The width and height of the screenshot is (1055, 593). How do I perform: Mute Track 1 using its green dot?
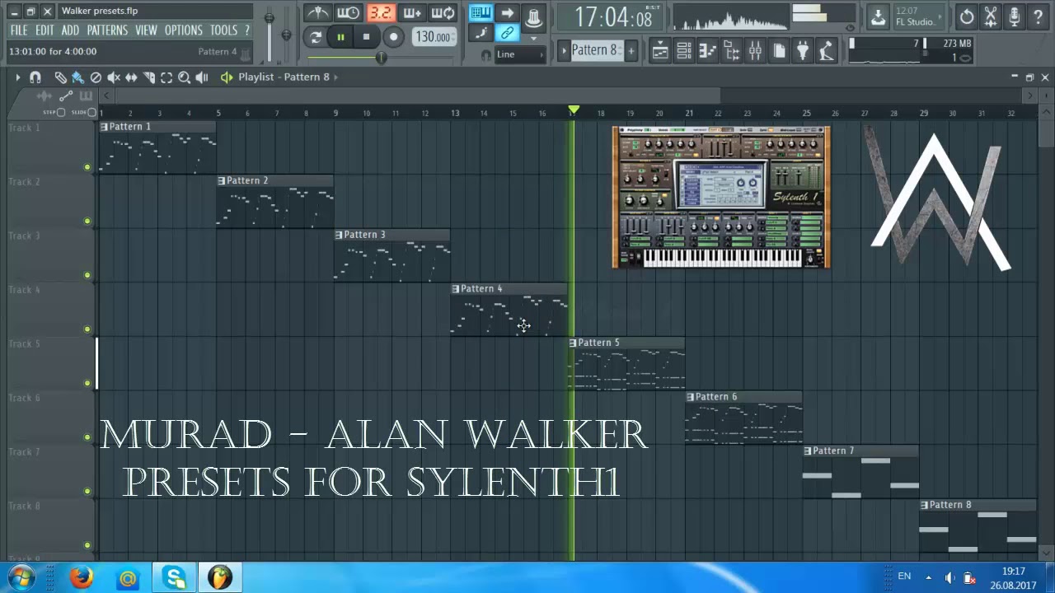[87, 167]
